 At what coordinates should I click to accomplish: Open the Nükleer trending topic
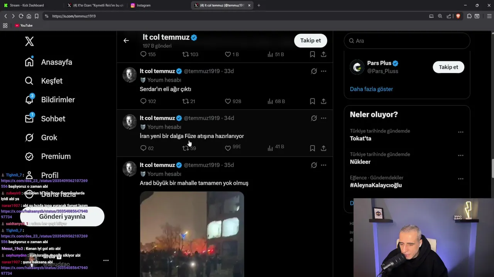pyautogui.click(x=360, y=162)
